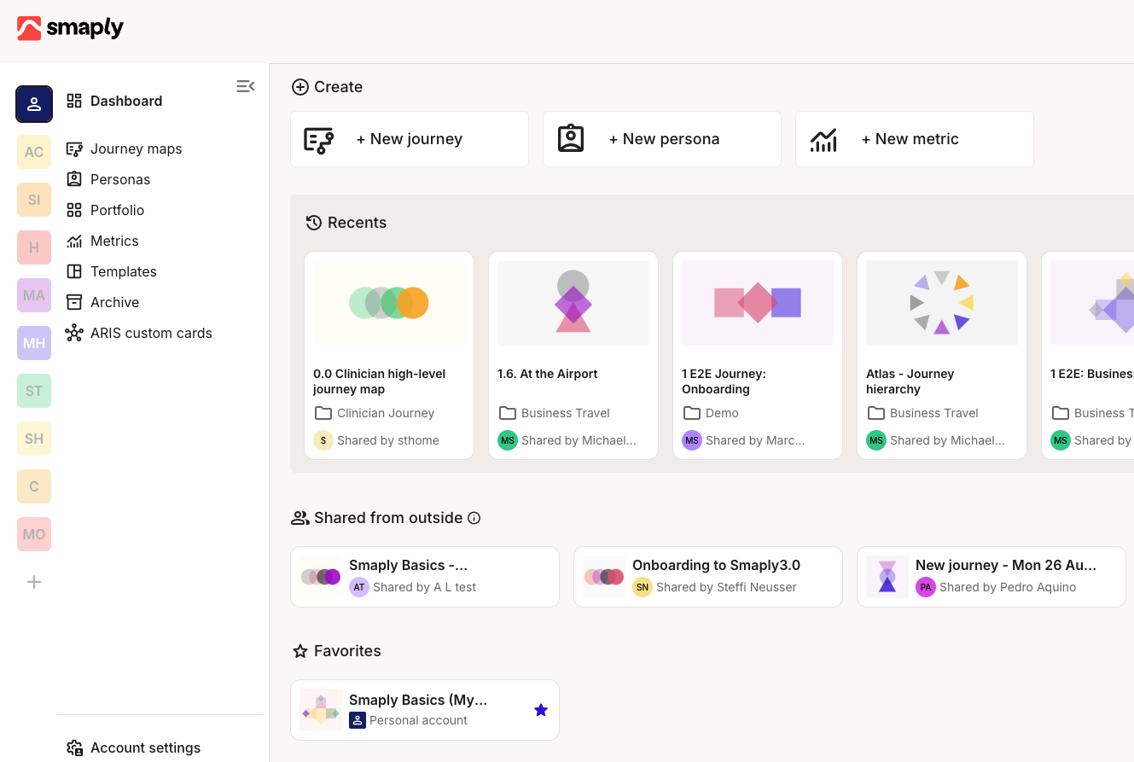This screenshot has height=762, width=1134.
Task: Switch to the AC workspace
Action: click(x=34, y=152)
